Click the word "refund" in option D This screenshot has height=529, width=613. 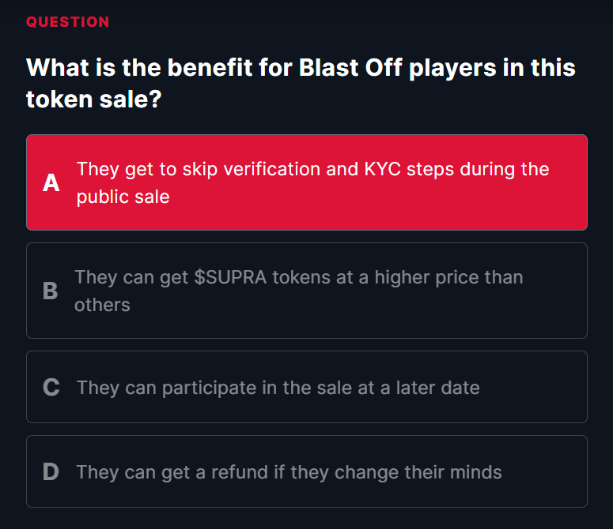click(239, 472)
